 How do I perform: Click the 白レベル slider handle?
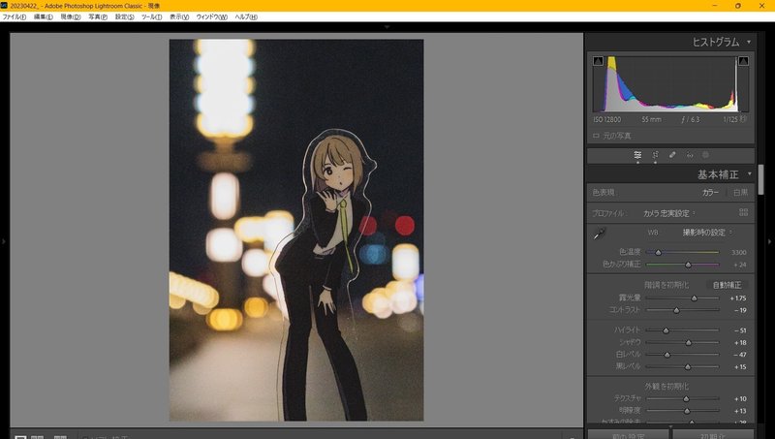(x=666, y=355)
